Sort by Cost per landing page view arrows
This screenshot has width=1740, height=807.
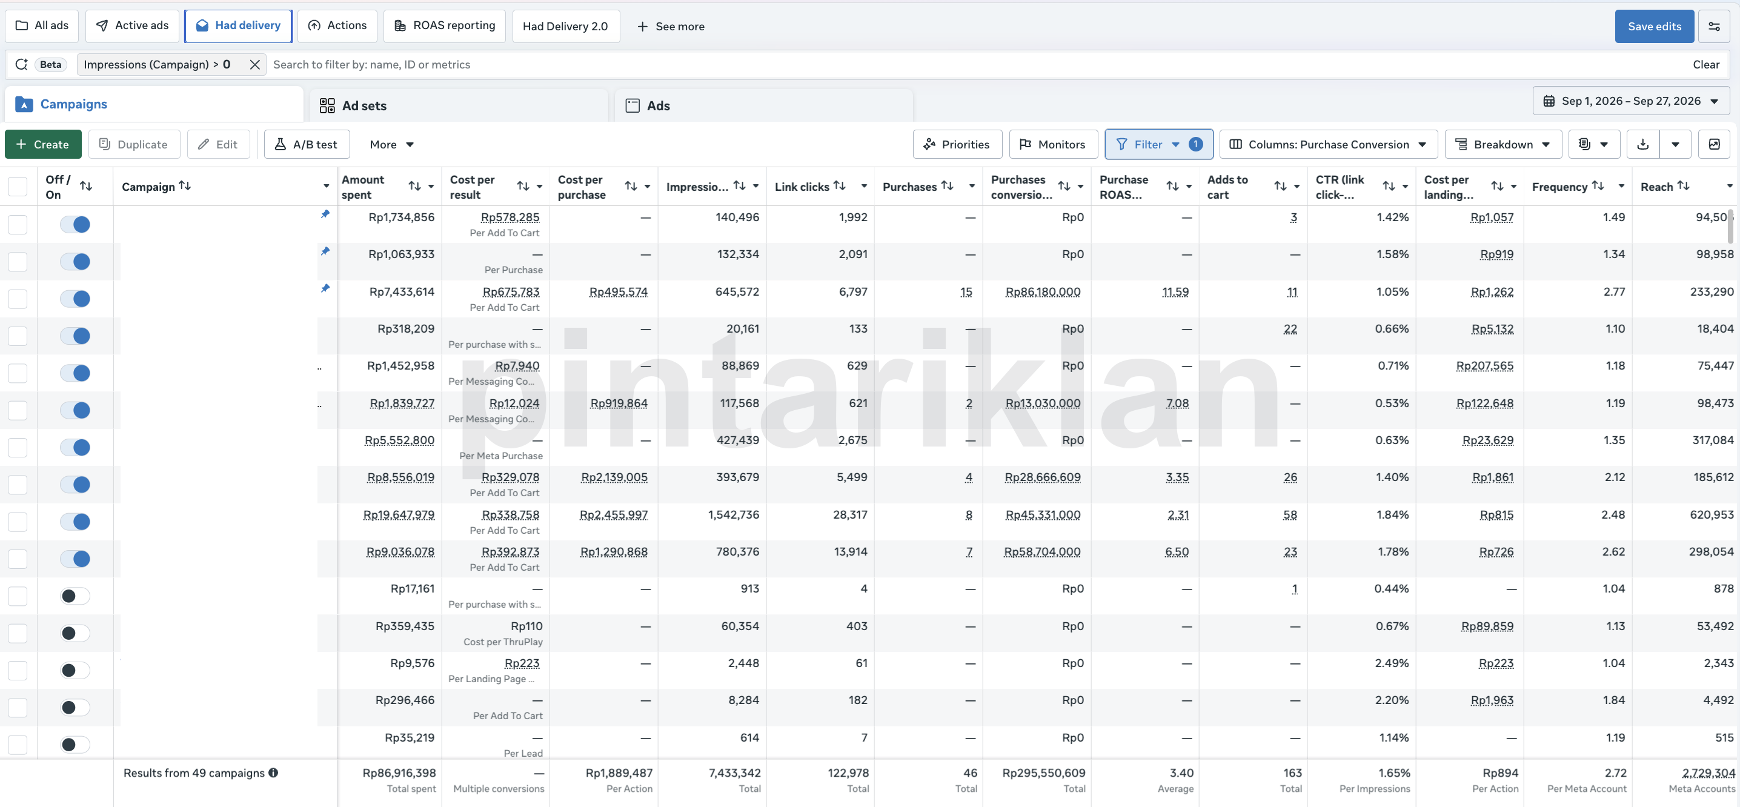click(x=1498, y=186)
